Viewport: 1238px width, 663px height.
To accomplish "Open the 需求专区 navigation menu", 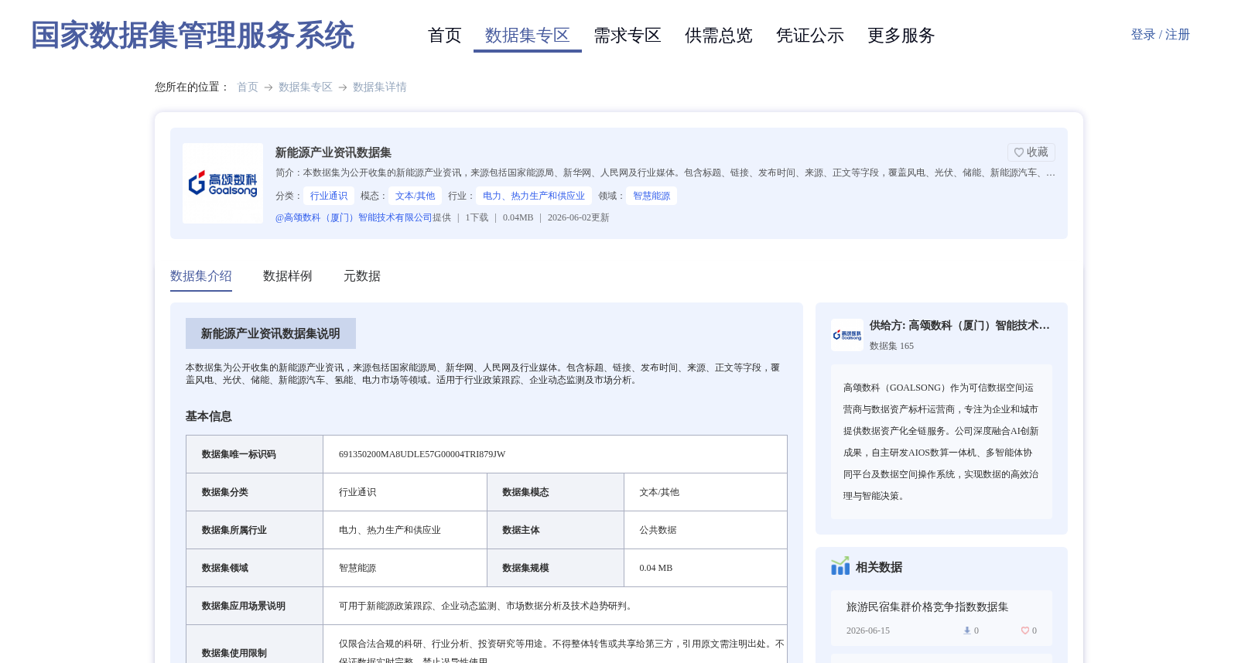I will 628,36.
